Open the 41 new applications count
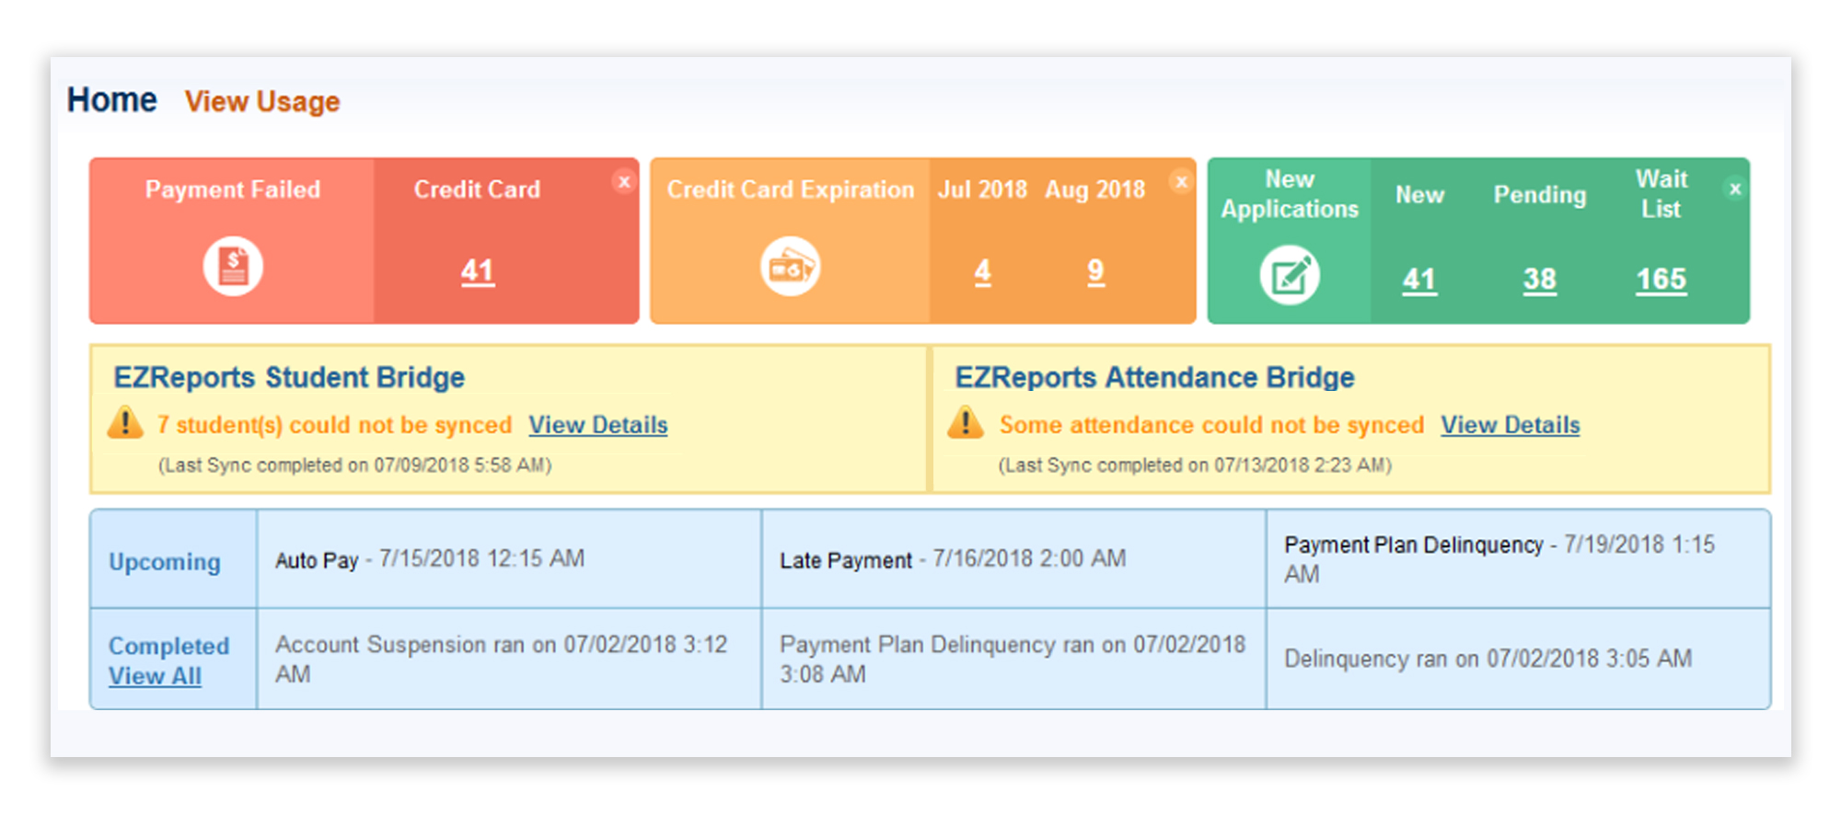The image size is (1841, 815). (1418, 279)
